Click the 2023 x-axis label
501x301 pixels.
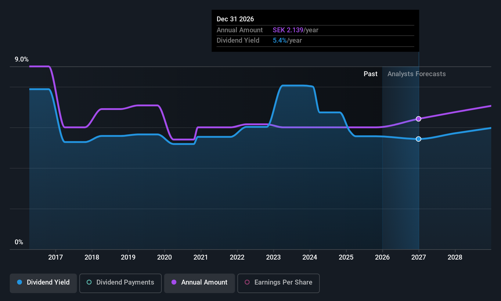pyautogui.click(x=273, y=257)
